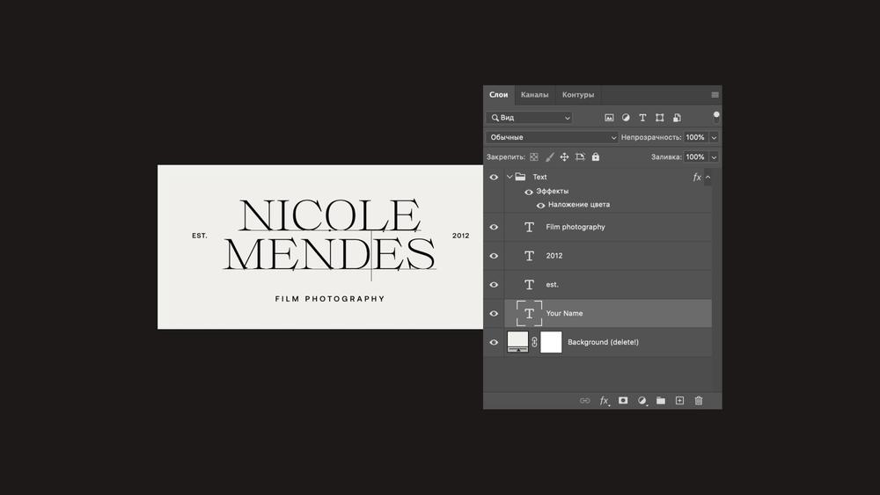Image resolution: width=880 pixels, height=495 pixels.
Task: Click the Background layer mask thumbnail
Action: click(x=551, y=342)
